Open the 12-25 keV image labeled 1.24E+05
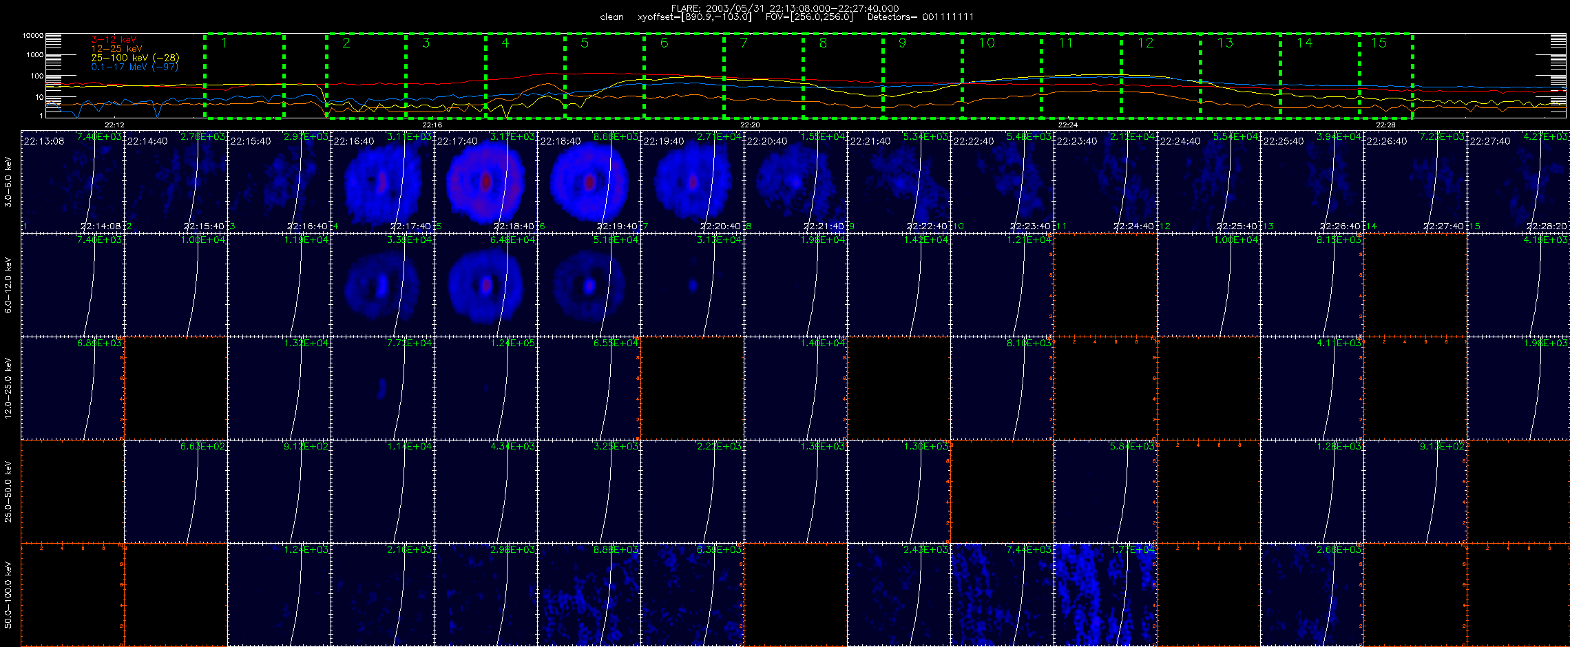 (x=485, y=388)
